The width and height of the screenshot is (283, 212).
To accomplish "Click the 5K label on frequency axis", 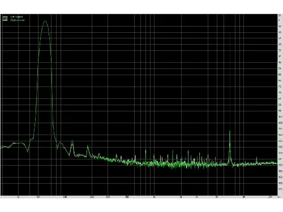I will click(216, 197).
